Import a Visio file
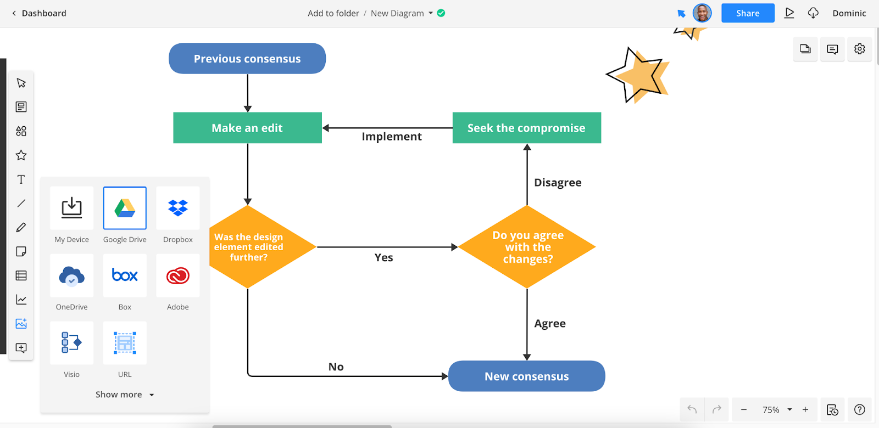879x428 pixels. coord(71,343)
